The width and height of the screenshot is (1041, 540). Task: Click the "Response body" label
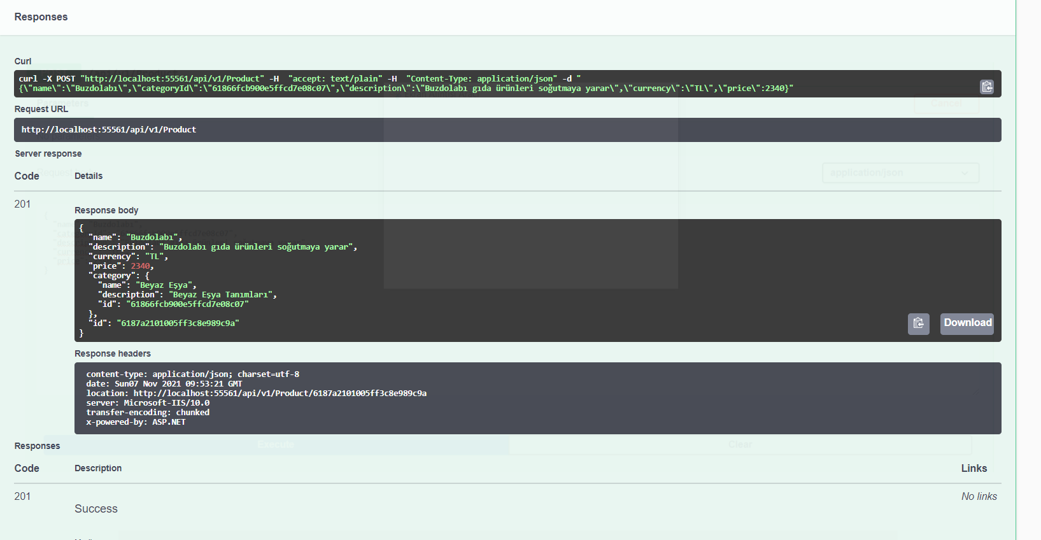(x=106, y=210)
